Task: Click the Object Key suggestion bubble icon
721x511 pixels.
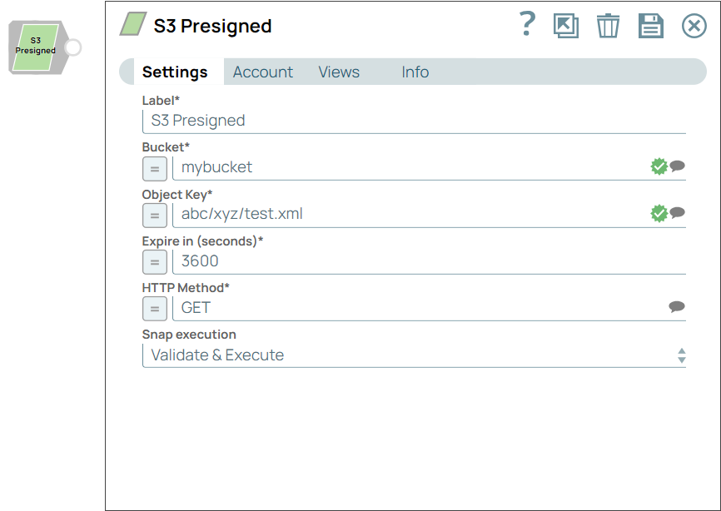Action: tap(678, 213)
